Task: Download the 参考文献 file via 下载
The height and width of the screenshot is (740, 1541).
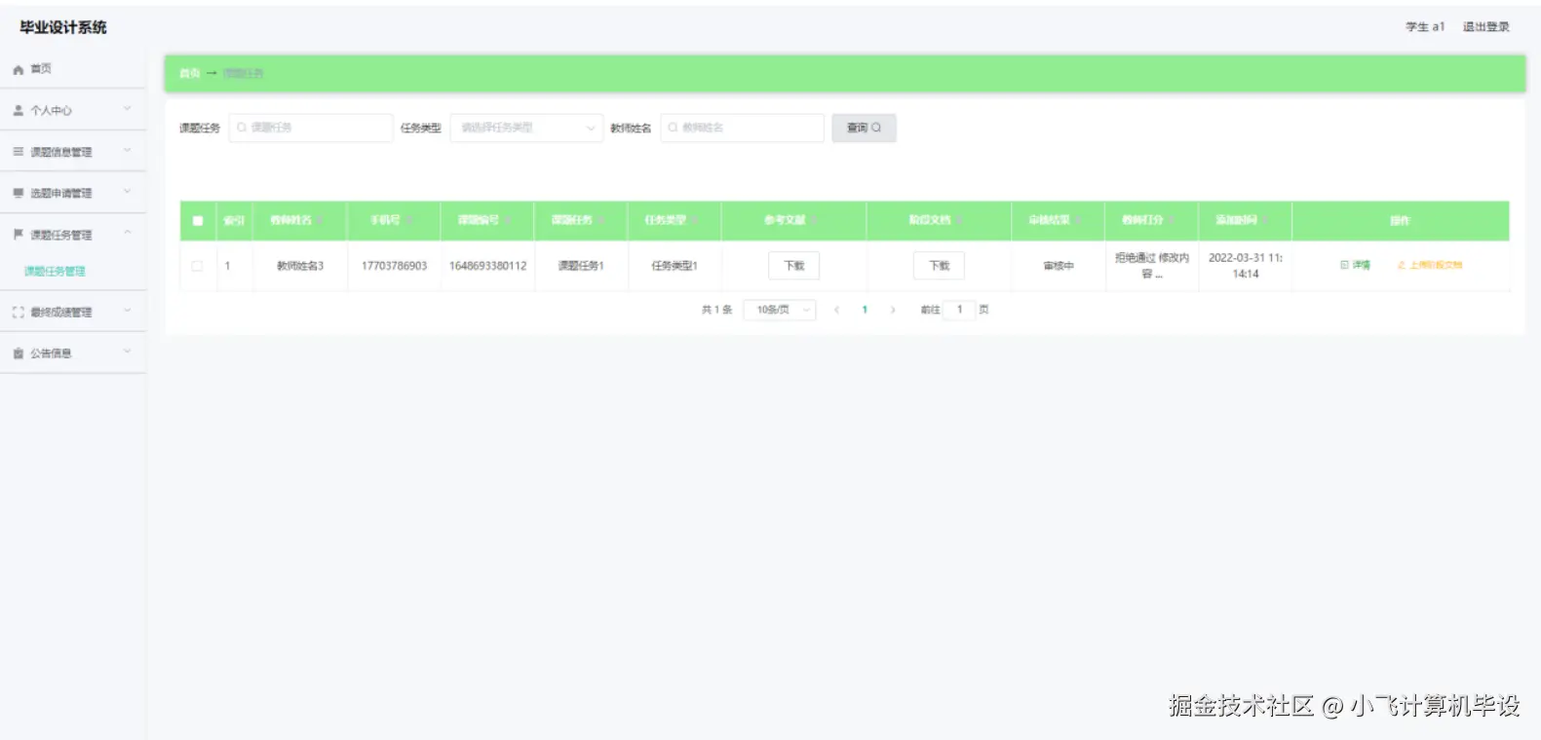Action: (x=793, y=266)
